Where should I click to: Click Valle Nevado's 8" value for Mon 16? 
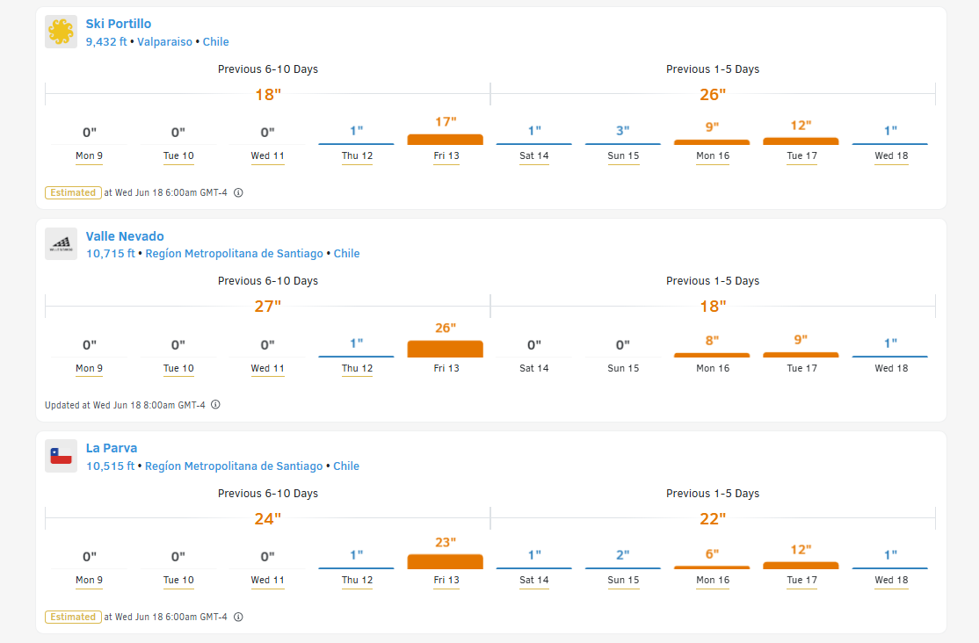[x=712, y=341]
